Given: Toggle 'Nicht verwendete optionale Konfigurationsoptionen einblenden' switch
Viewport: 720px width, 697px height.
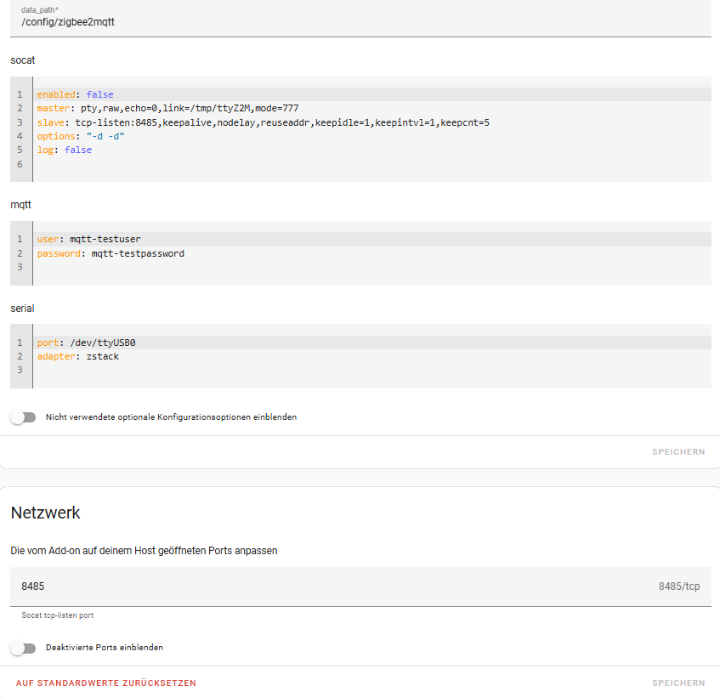Looking at the screenshot, I should (24, 416).
